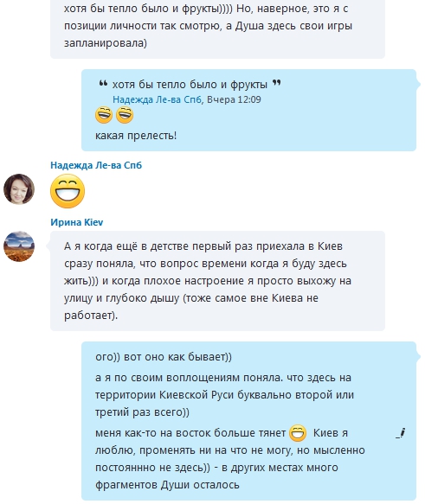Click the closing quotation mark icon
425x504 pixels.
tap(277, 83)
